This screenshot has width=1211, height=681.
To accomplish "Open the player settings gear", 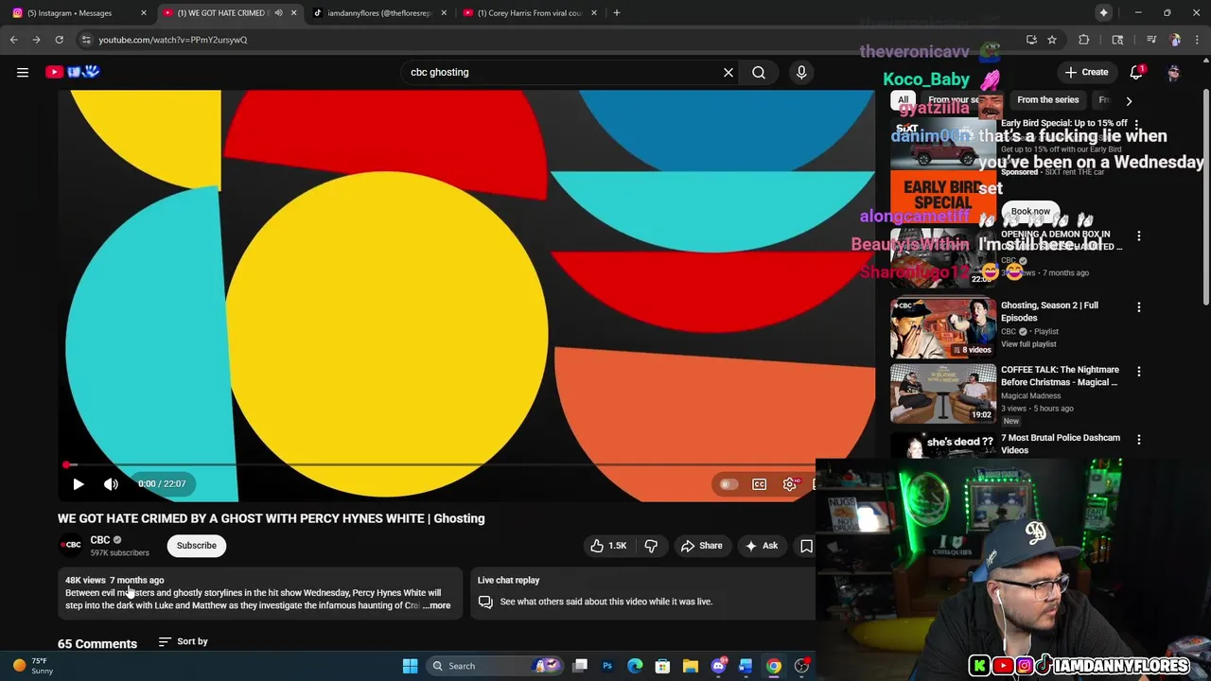I will coord(790,484).
